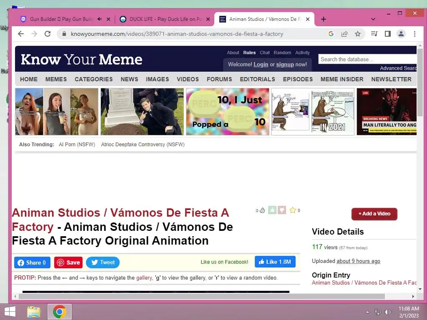Viewport: 427px width, 320px height.
Task: Click the Search the database field
Action: (x=367, y=59)
